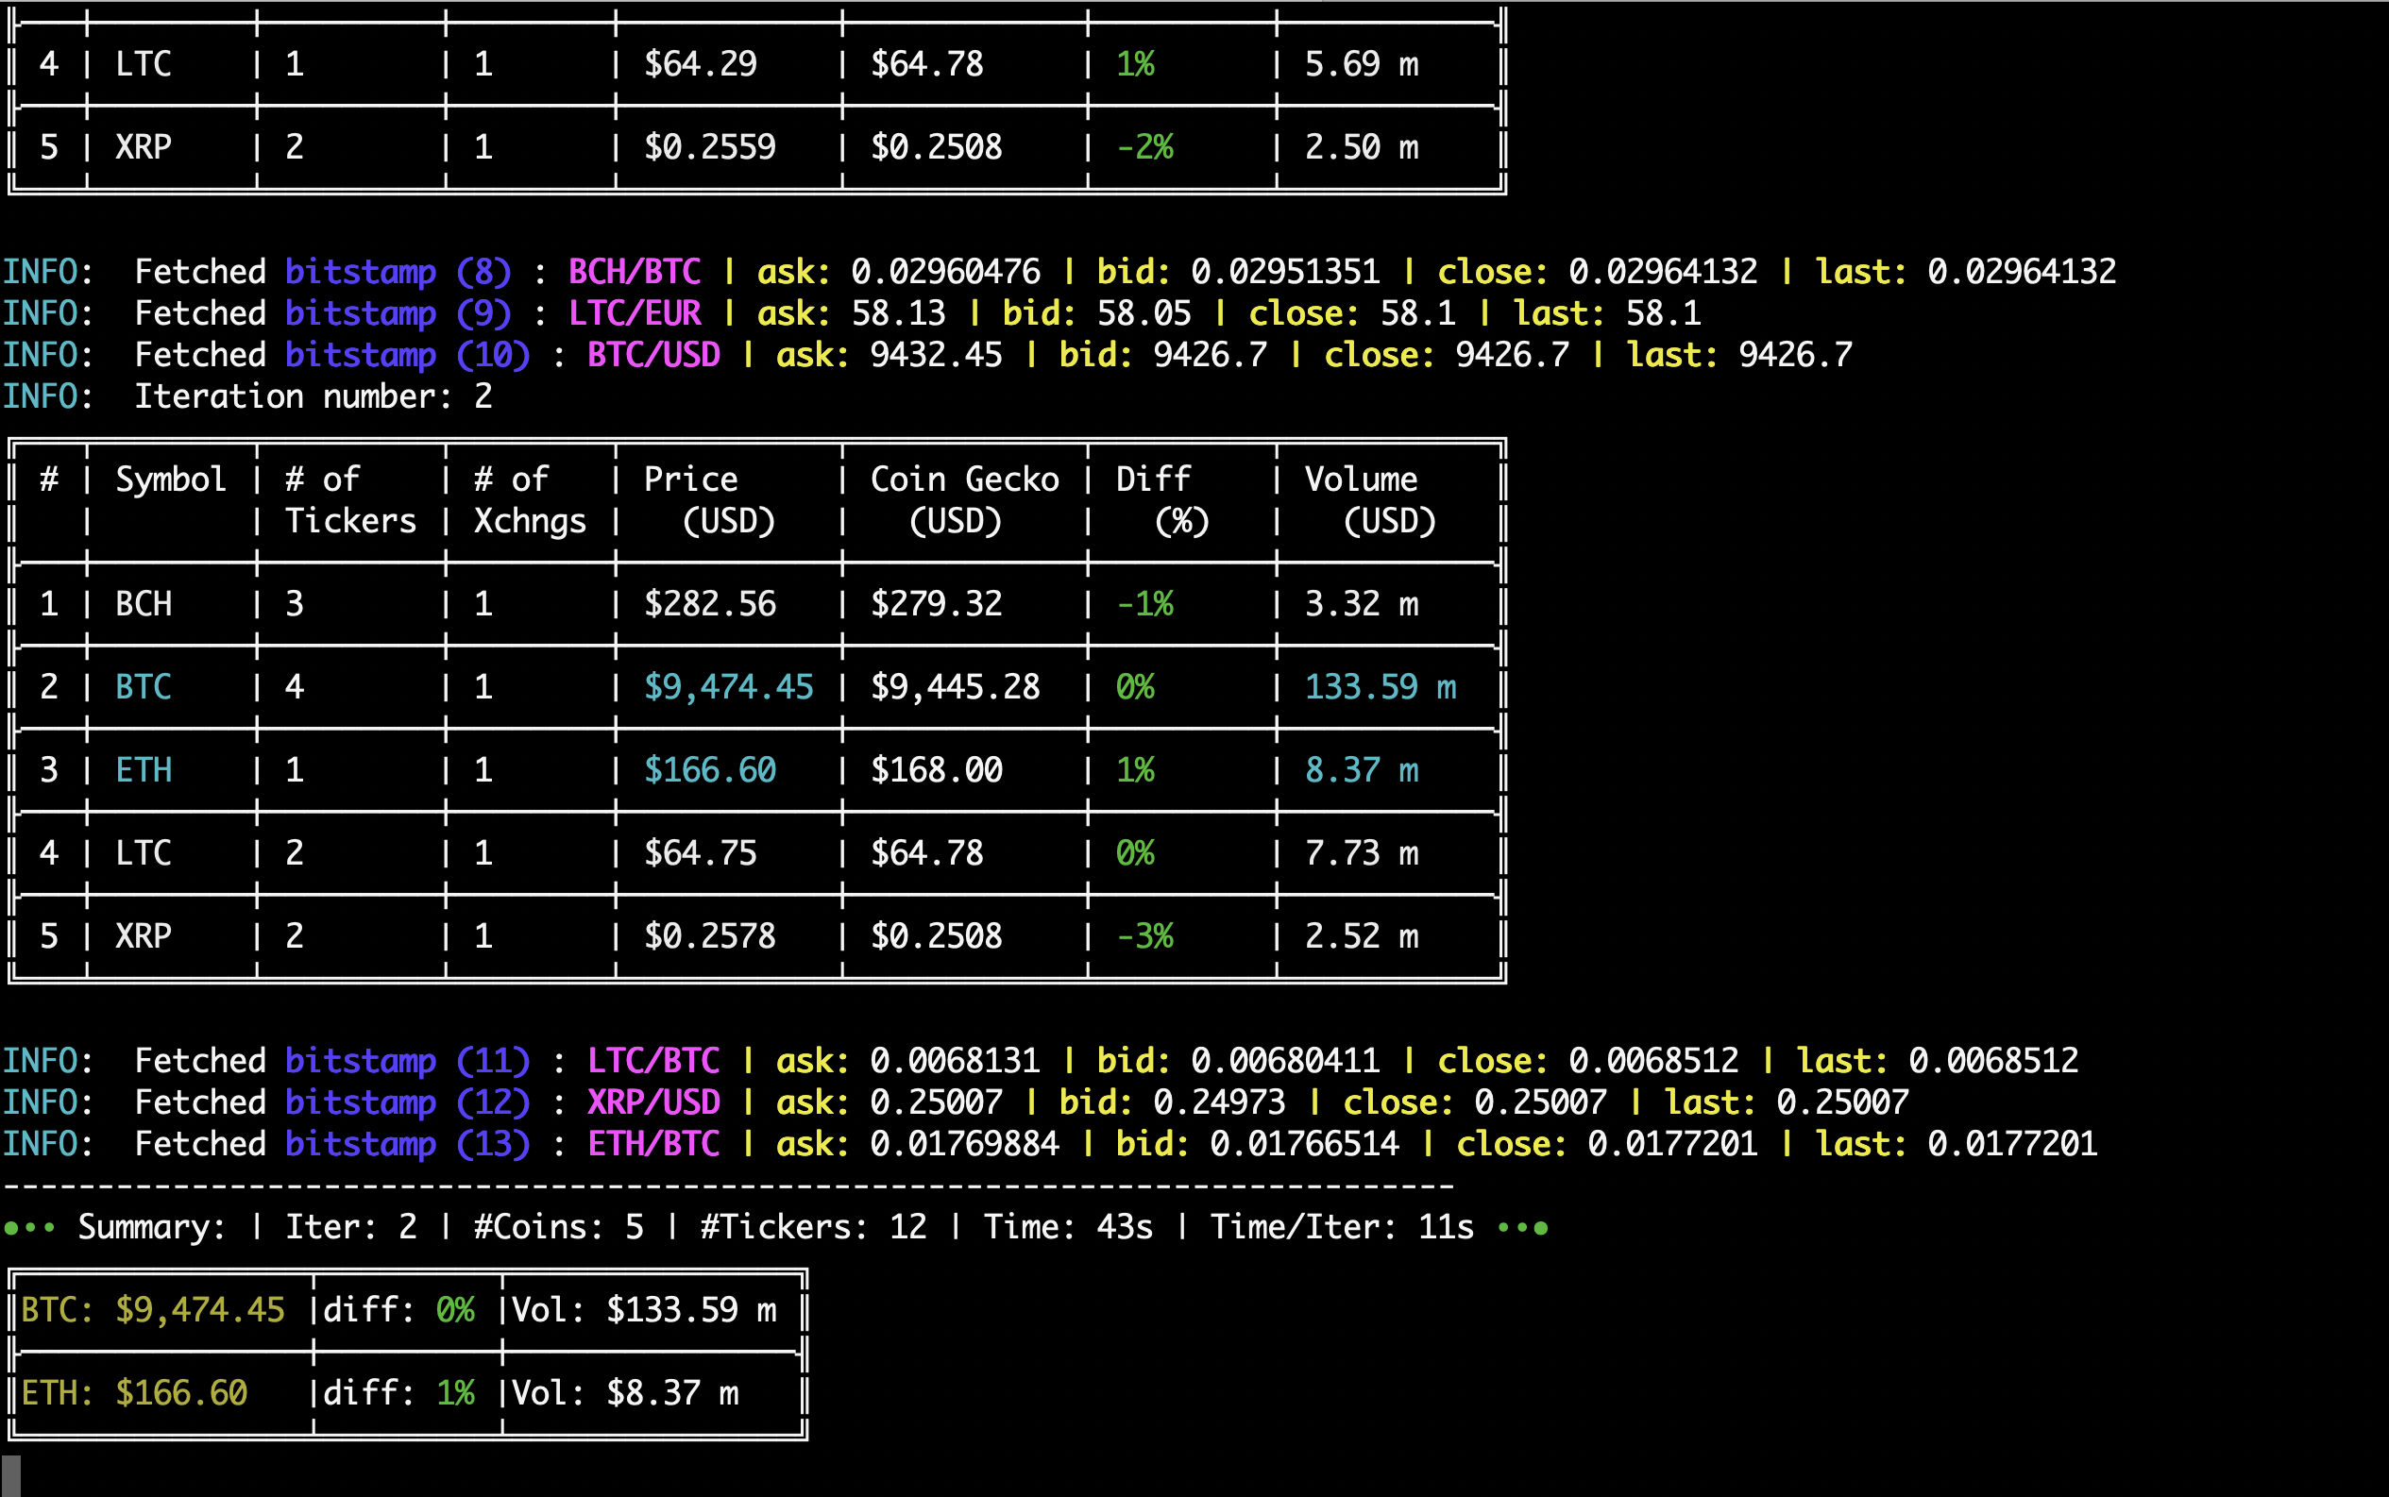Click the terminal cursor block at the bottom
Image resolution: width=2389 pixels, height=1497 pixels.
(x=11, y=1474)
